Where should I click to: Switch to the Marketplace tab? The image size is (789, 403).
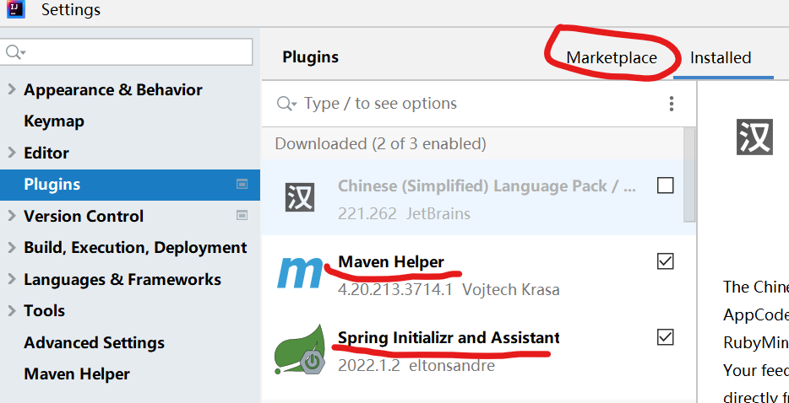tap(612, 57)
